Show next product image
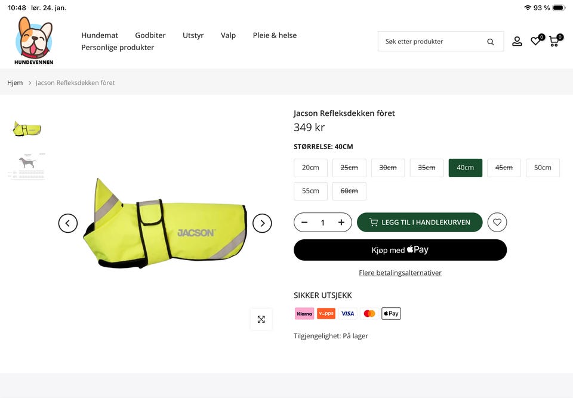The height and width of the screenshot is (398, 573). (262, 223)
